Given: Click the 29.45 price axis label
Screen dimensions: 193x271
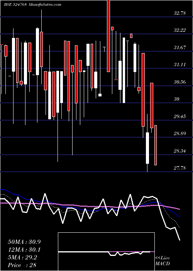Looking at the screenshot, I should (179, 116).
